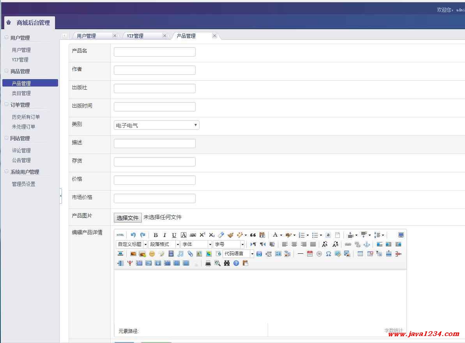Image resolution: width=465 pixels, height=343 pixels.
Task: Collapse the 用户管理 sidebar section
Action: point(7,38)
